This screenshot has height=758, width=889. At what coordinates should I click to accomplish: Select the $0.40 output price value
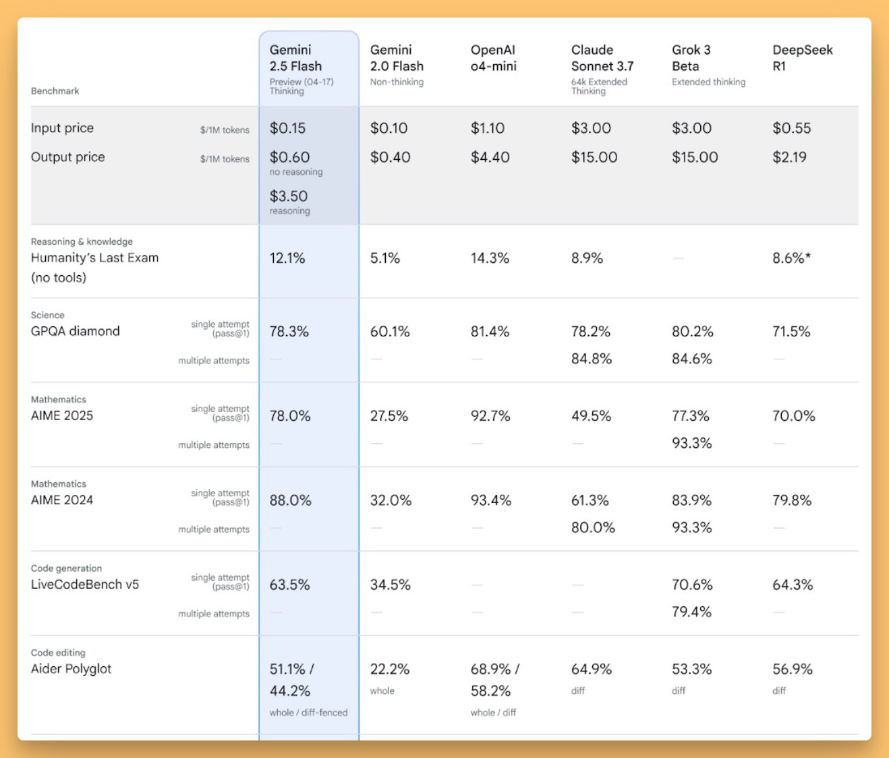[390, 157]
